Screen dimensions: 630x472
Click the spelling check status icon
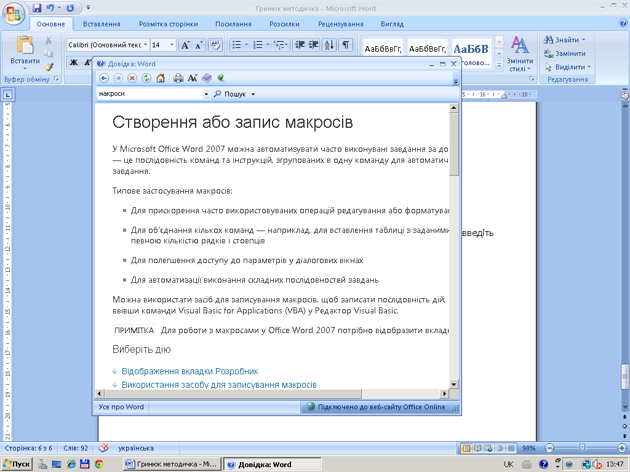(x=103, y=448)
